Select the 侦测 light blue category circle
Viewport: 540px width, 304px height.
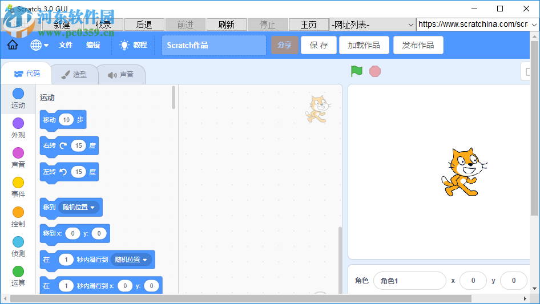coord(18,242)
